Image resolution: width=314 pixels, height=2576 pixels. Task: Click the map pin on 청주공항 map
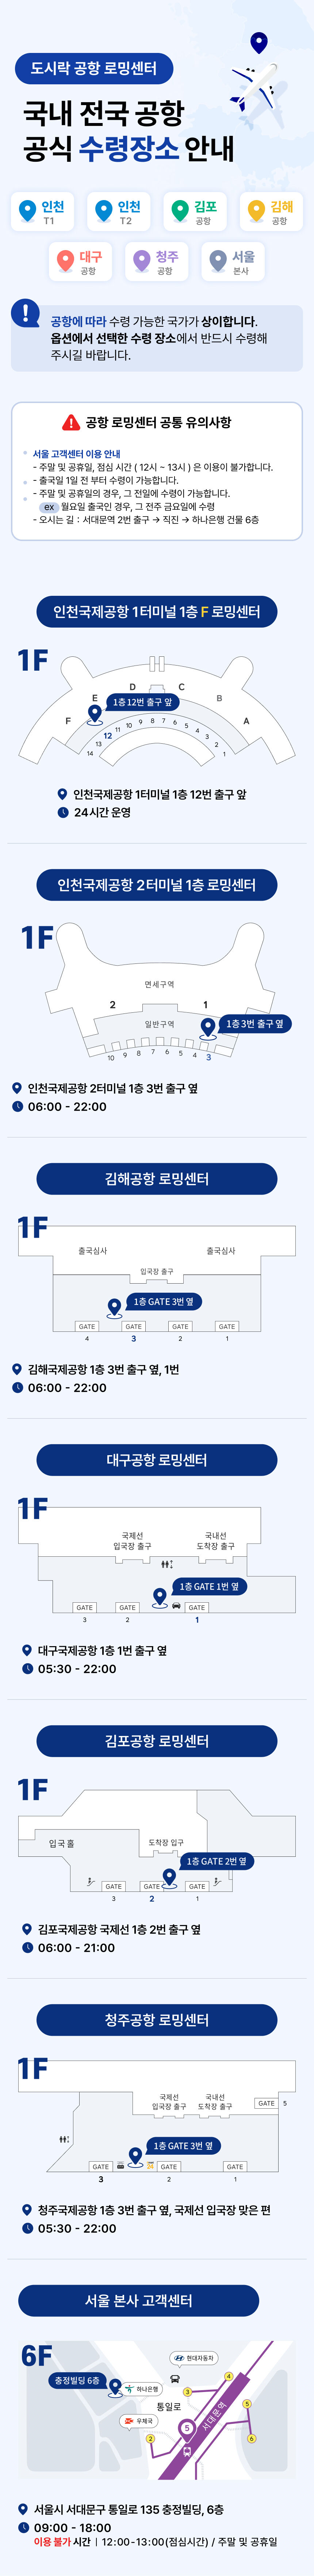[x=135, y=2154]
